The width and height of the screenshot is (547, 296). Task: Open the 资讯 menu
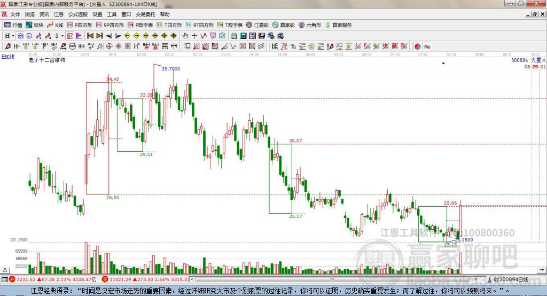44,14
